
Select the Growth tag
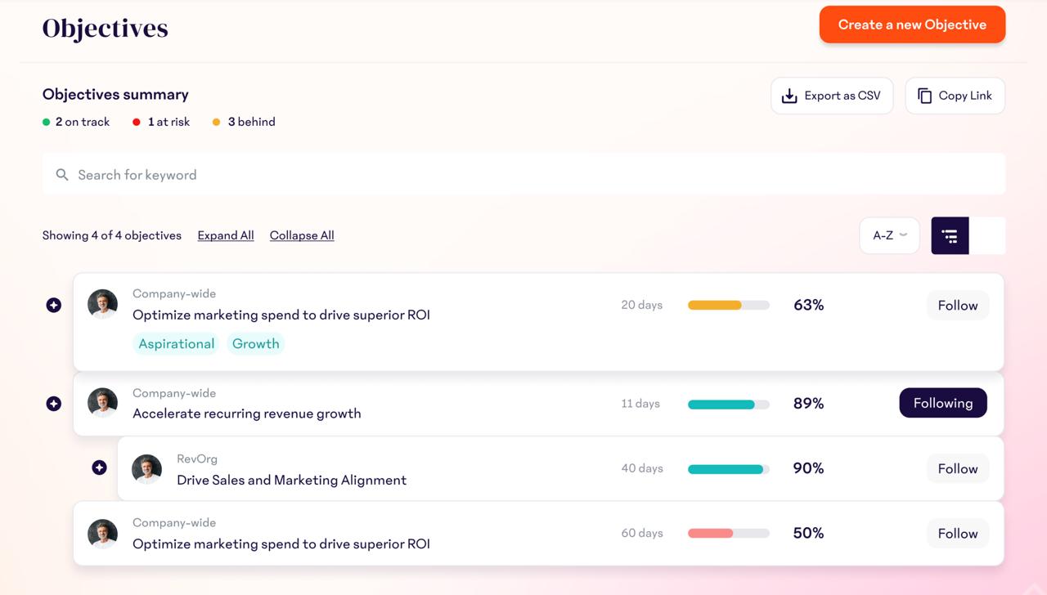[255, 343]
